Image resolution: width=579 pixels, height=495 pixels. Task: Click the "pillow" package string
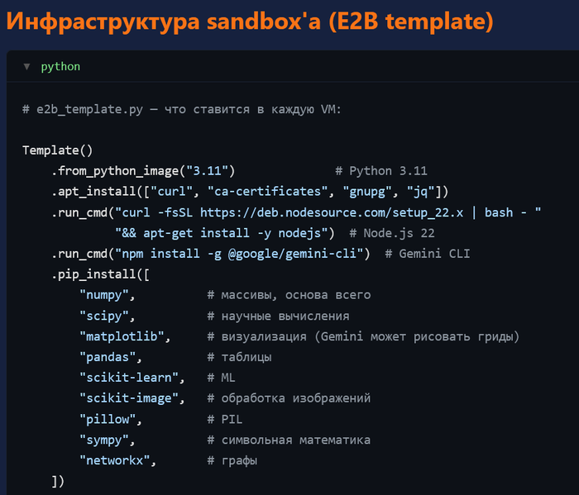tap(108, 420)
